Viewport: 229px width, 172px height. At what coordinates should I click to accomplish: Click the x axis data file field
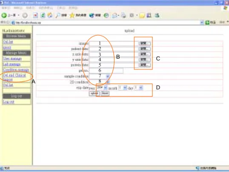(x=114, y=54)
